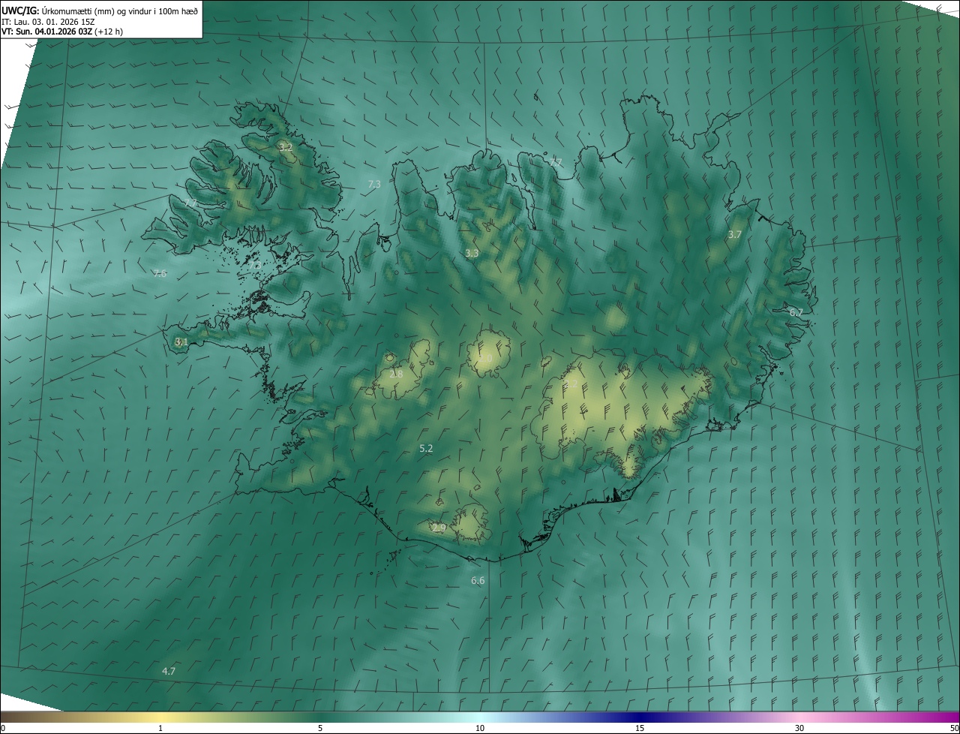This screenshot has width=960, height=734.
Task: Click the 6.6 value south of the coast
Action: click(x=478, y=581)
